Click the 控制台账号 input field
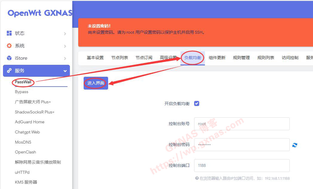Image resolution: width=313 pixels, height=189 pixels. 242,124
